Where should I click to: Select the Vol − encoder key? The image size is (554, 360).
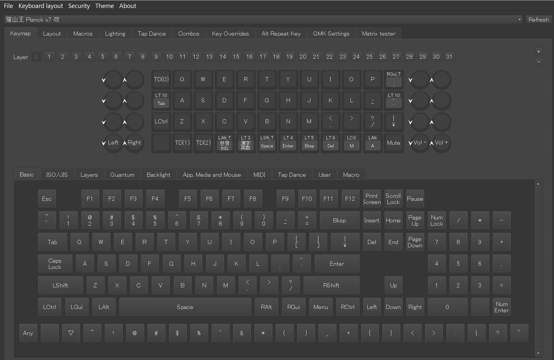click(420, 143)
